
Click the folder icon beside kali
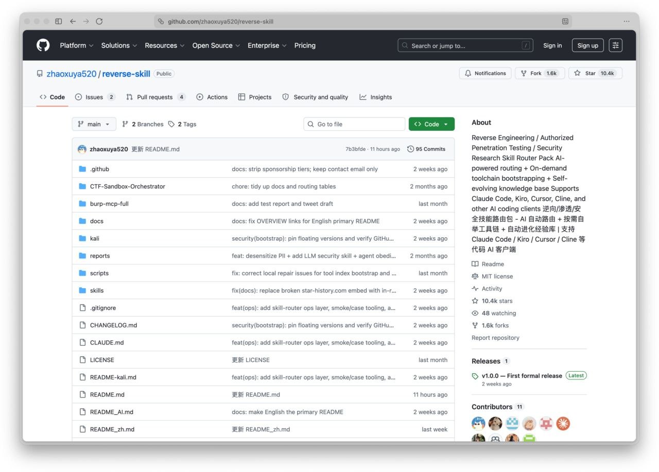[82, 238]
